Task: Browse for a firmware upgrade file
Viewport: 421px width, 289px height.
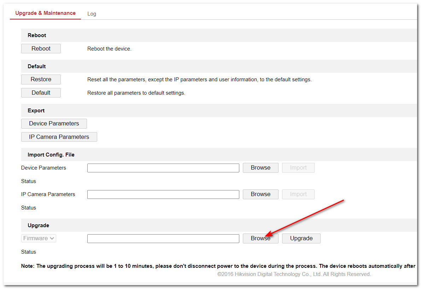Action: 261,238
